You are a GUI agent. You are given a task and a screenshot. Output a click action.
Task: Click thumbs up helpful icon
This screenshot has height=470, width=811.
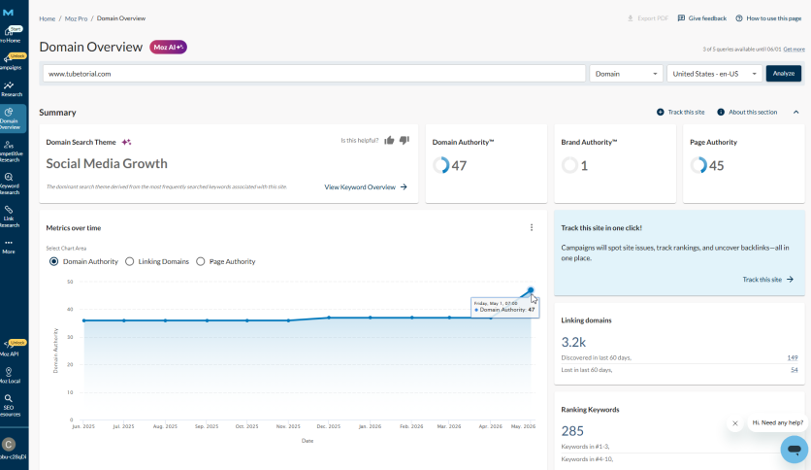point(389,140)
